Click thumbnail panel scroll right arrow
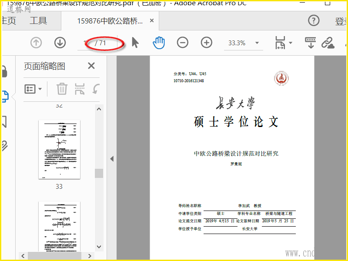 (x=90, y=256)
